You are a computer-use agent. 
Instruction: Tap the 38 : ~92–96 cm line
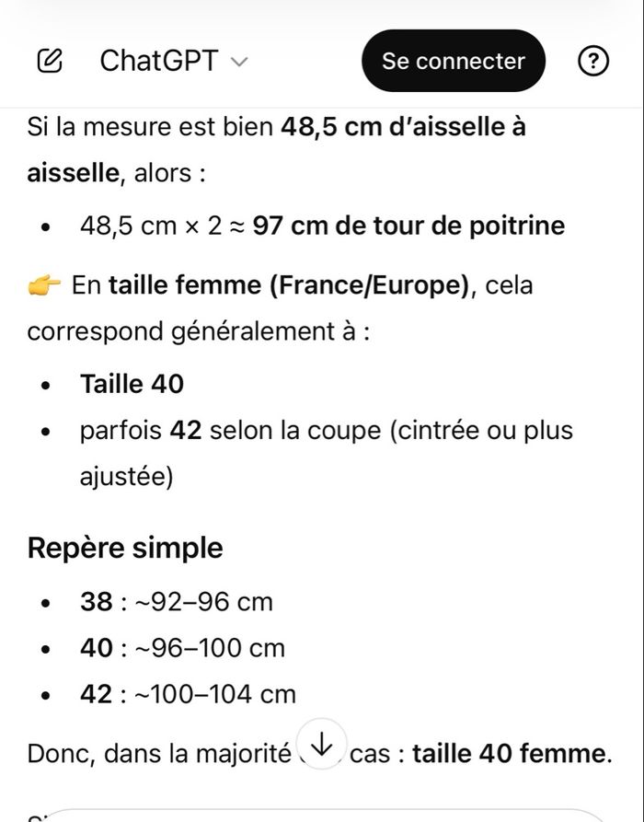177,602
